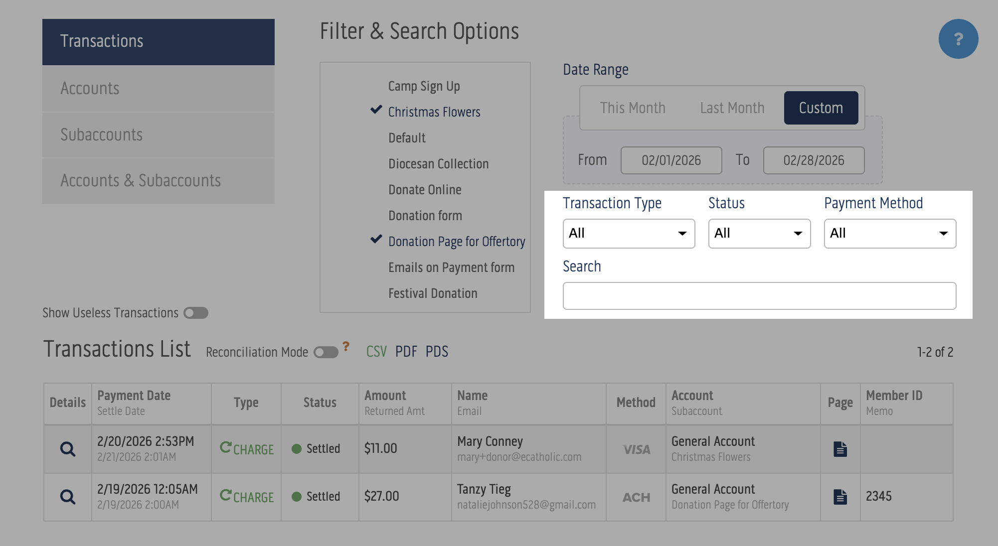Open details magnifier for Tanzy Tieg transaction
The width and height of the screenshot is (998, 546).
(x=68, y=497)
